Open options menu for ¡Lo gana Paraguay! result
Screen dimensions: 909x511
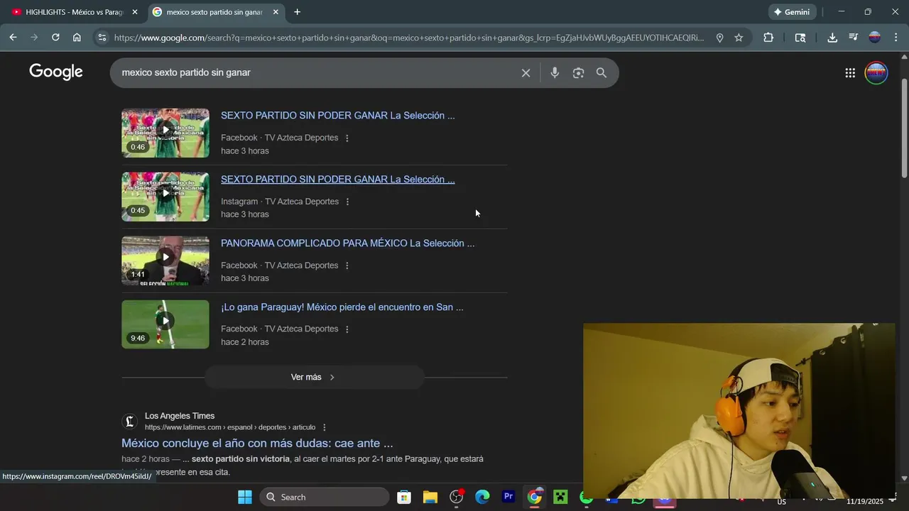[x=347, y=329]
